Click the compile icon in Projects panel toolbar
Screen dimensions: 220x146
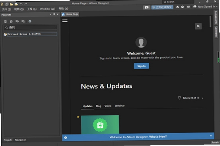point(11,21)
